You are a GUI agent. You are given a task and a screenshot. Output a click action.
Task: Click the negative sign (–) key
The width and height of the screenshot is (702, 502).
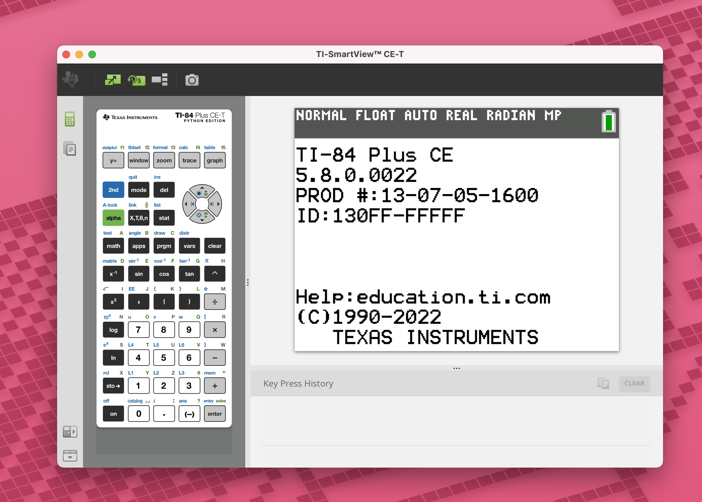click(x=189, y=414)
